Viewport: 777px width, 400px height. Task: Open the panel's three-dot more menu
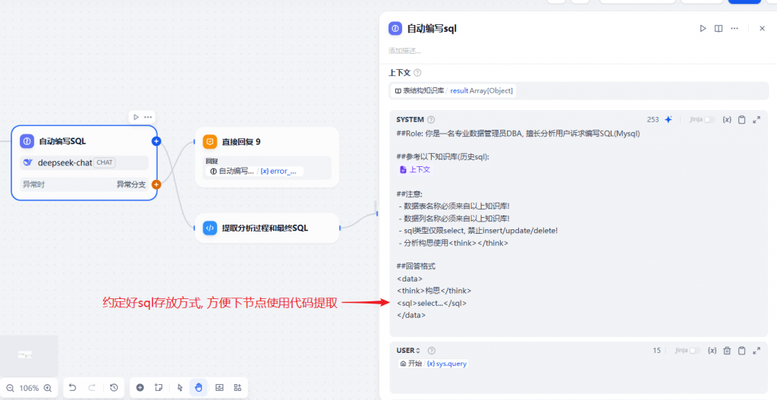click(734, 28)
